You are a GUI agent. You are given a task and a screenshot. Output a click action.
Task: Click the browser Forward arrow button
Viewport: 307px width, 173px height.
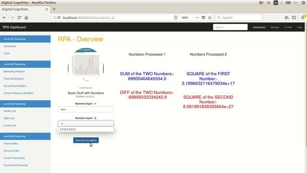point(12,18)
